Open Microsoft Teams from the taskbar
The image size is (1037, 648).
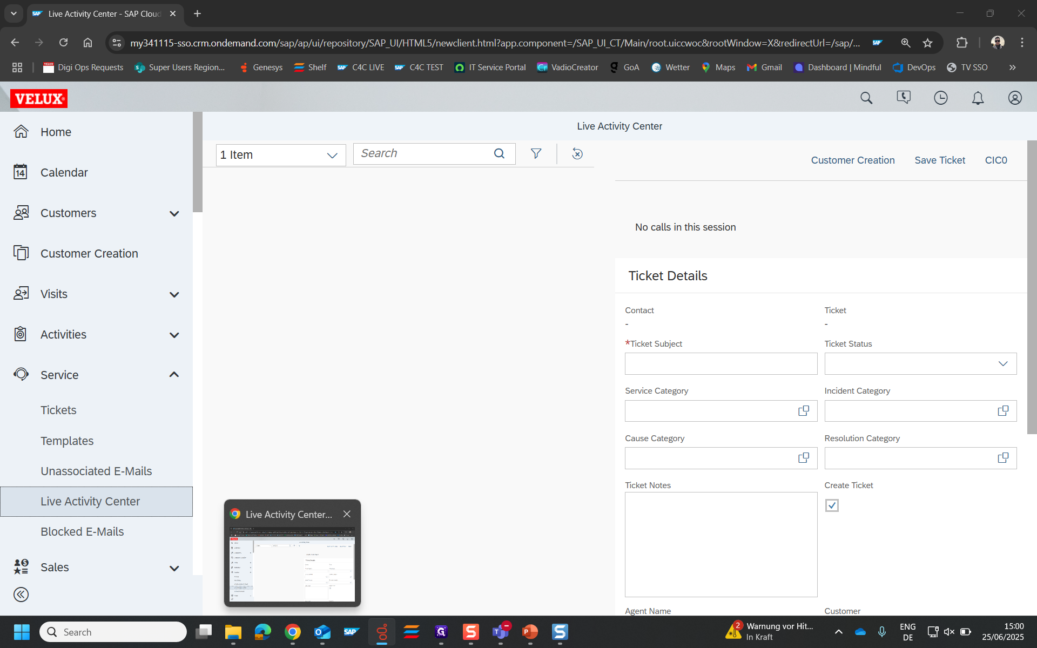(x=501, y=632)
